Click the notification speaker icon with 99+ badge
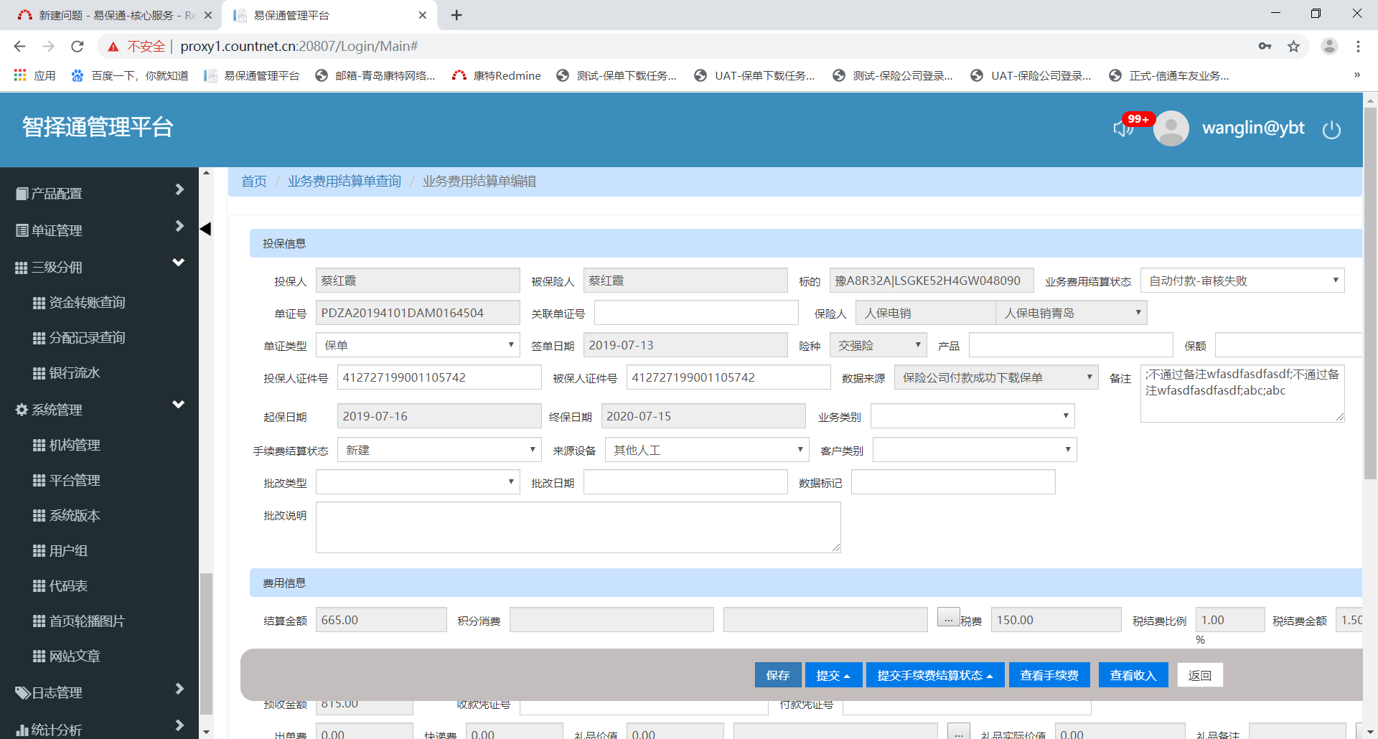Viewport: 1378px width, 739px height. click(x=1123, y=128)
